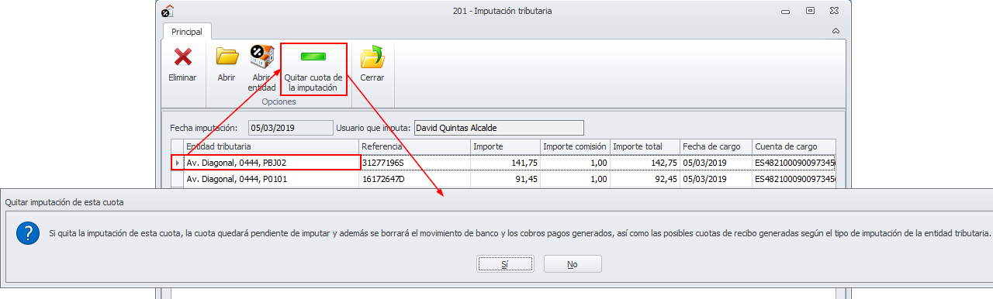The height and width of the screenshot is (299, 993).
Task: Click the Importe total column header
Action: [645, 146]
